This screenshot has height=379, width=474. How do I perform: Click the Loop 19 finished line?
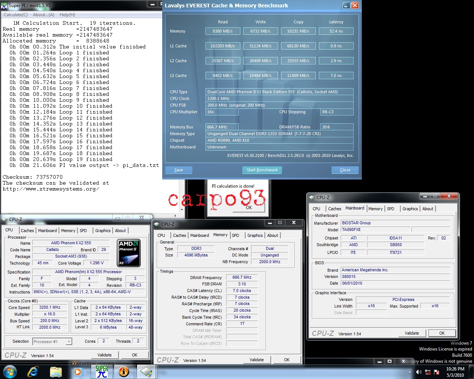pos(61,159)
